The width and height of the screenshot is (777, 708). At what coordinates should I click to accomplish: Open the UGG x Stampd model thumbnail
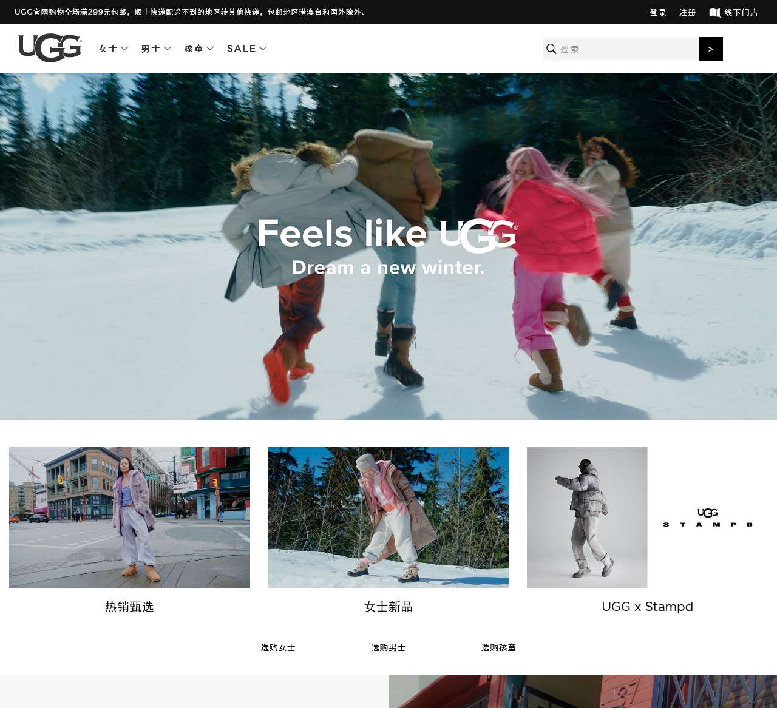coord(587,518)
